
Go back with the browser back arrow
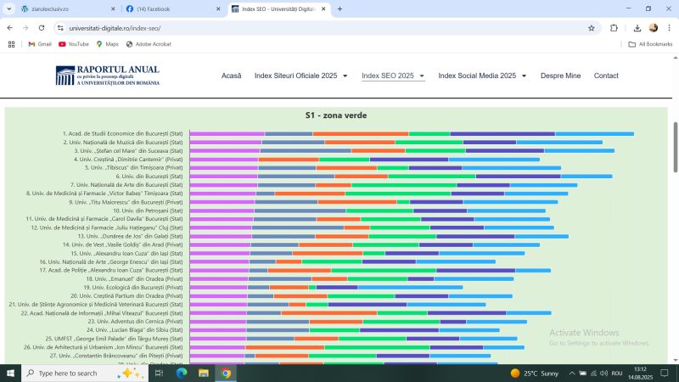[x=9, y=27]
